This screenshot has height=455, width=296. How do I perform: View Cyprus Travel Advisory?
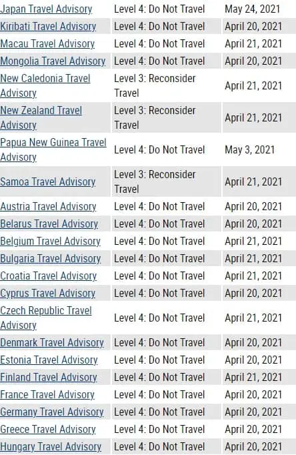pos(47,294)
